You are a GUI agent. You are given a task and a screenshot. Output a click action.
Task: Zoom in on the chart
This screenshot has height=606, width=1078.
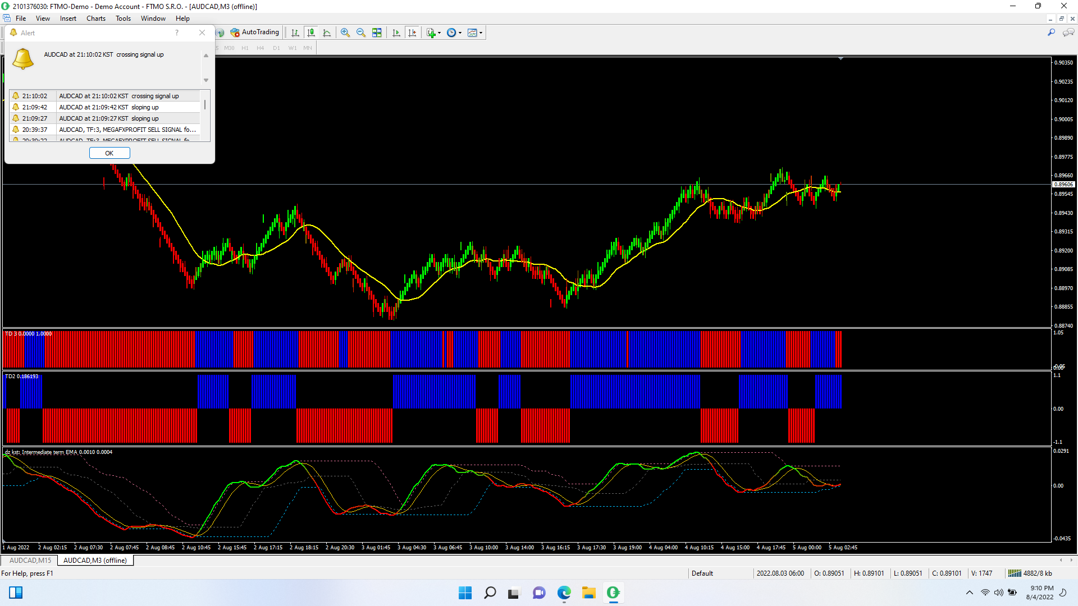pyautogui.click(x=345, y=33)
